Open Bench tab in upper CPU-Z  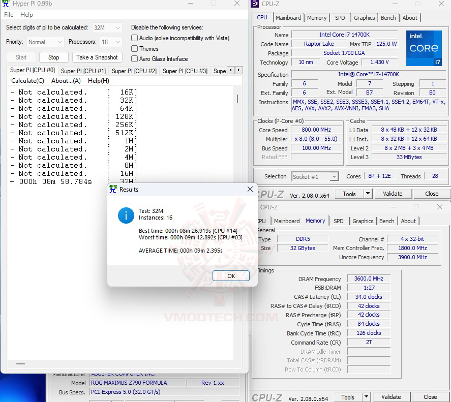pyautogui.click(x=388, y=18)
